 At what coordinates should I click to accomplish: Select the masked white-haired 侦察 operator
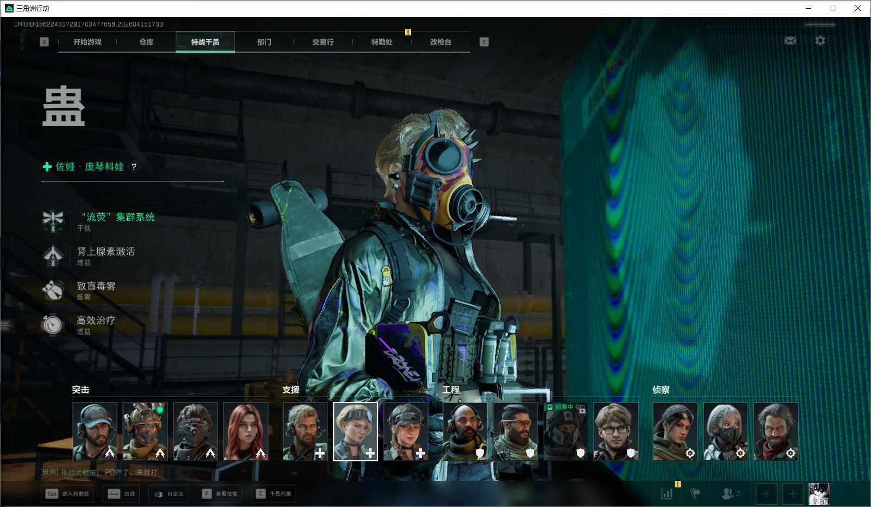pos(725,431)
